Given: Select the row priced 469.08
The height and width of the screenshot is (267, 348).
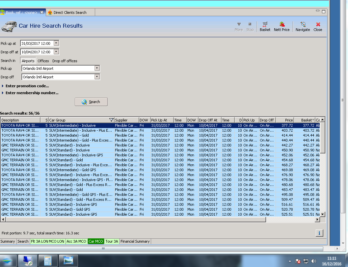Looking at the screenshot, I should click(160, 170).
